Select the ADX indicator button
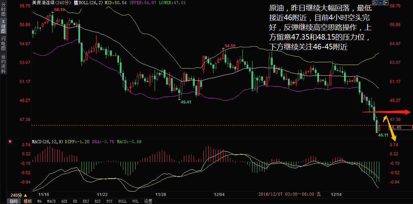The image size is (413, 204). point(64,201)
